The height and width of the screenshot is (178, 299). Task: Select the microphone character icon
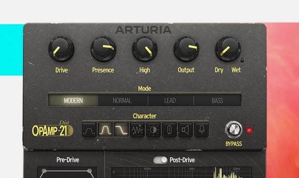click(202, 130)
